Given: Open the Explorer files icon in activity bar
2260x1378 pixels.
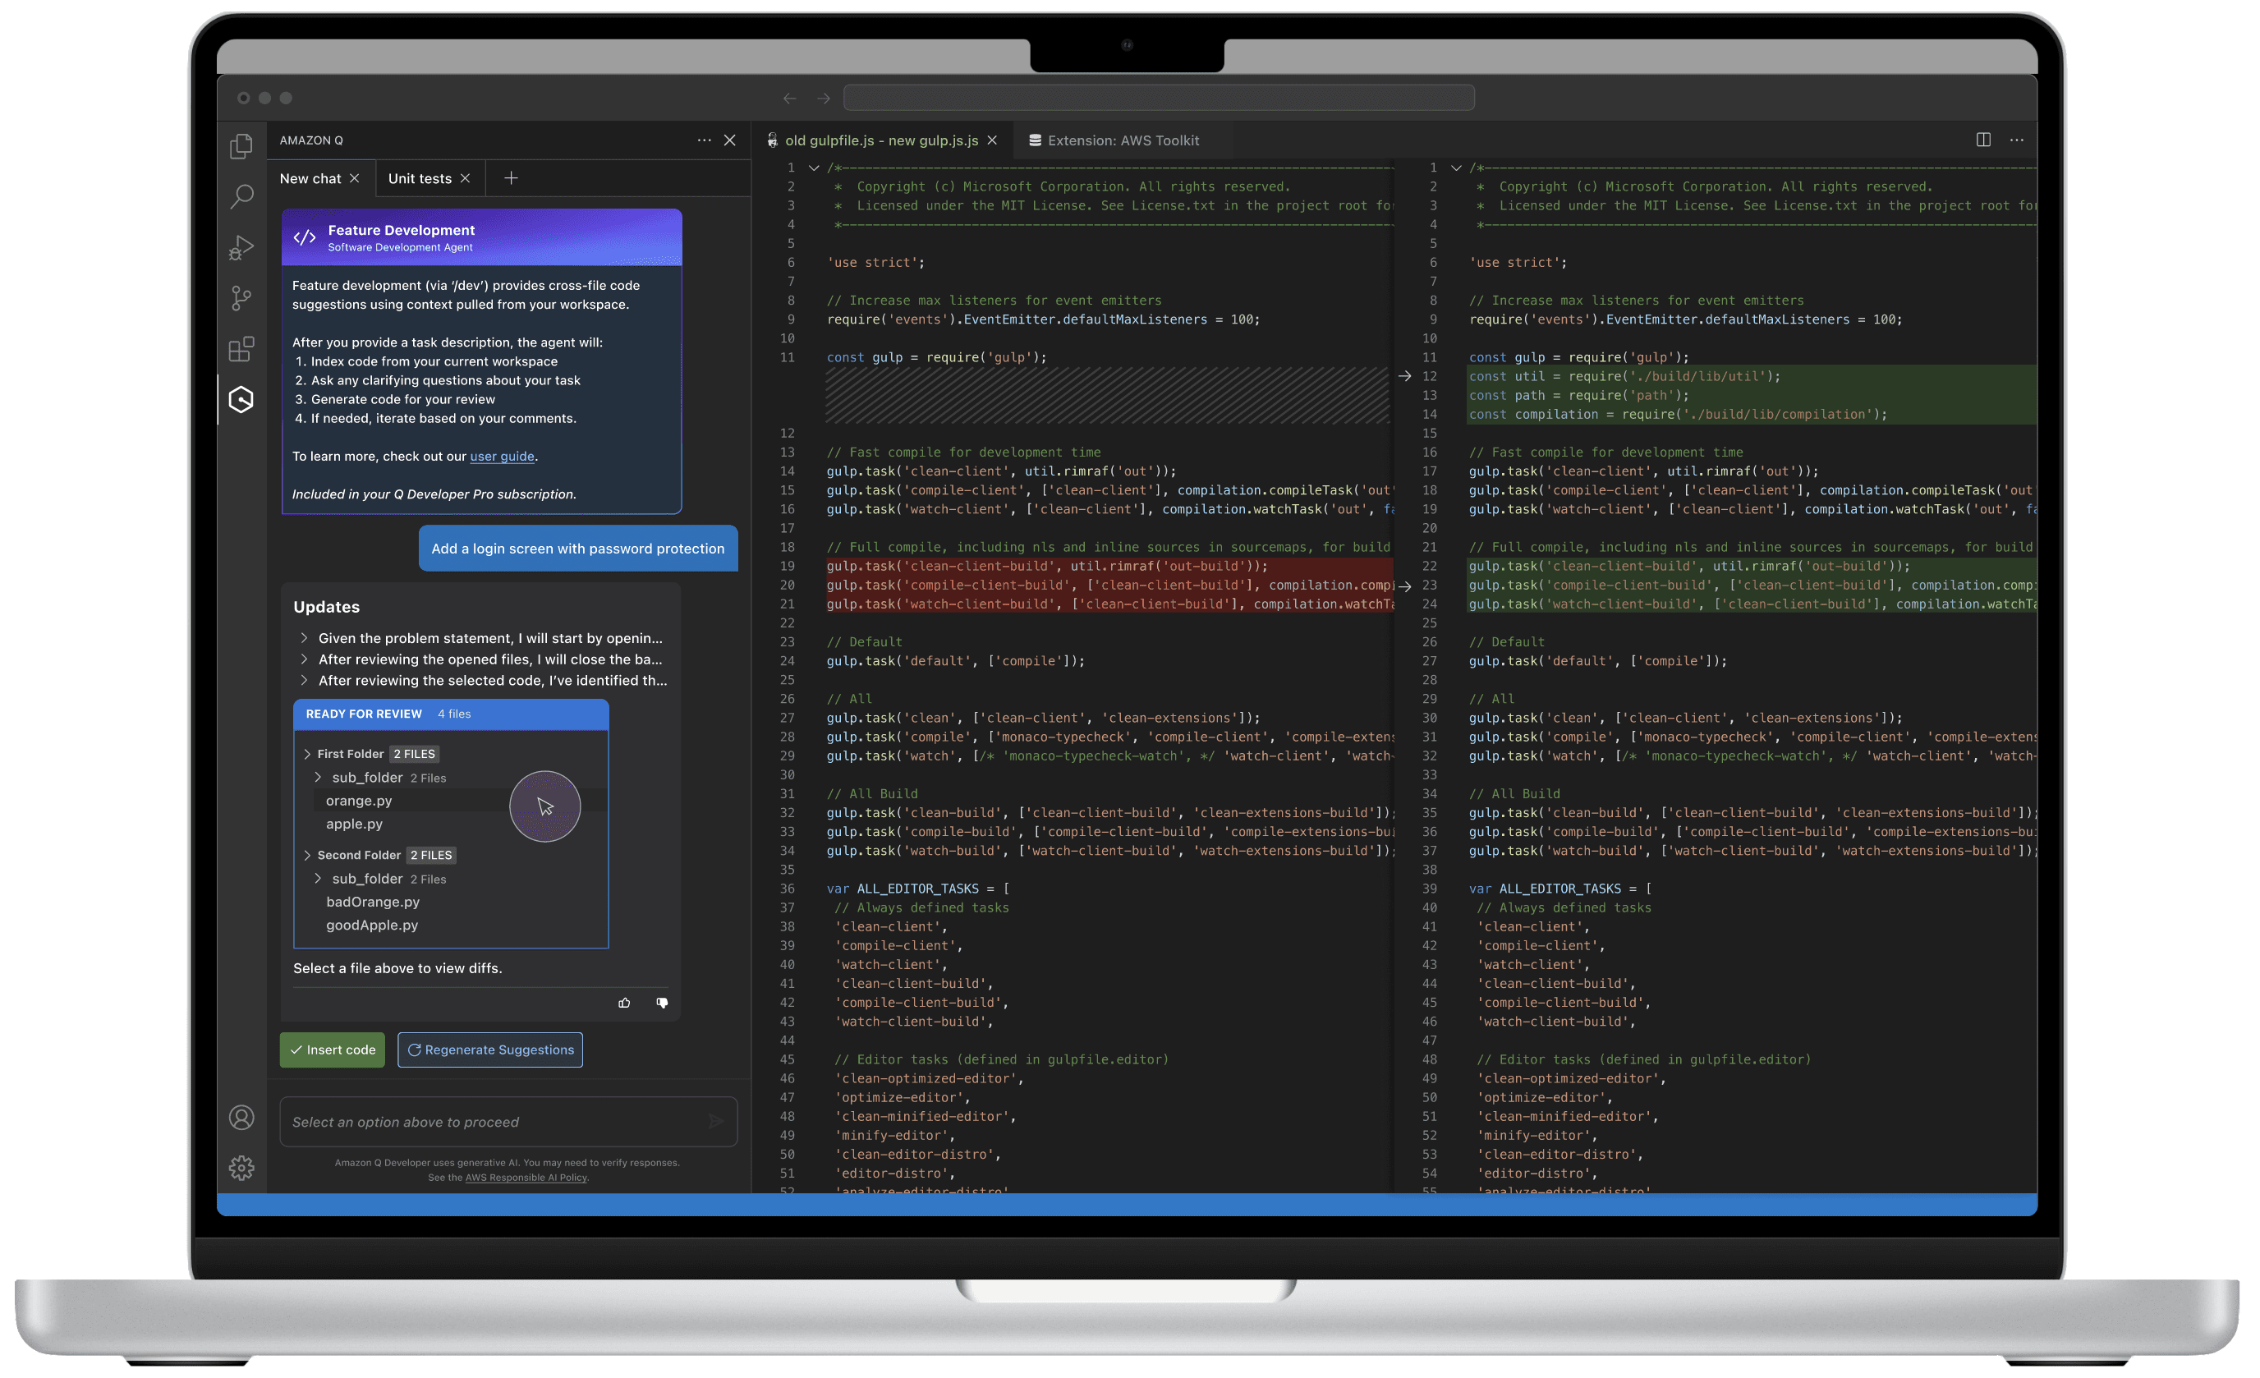Looking at the screenshot, I should tap(241, 146).
